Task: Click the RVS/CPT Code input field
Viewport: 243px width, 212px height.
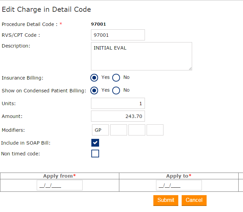Action: pyautogui.click(x=118, y=35)
